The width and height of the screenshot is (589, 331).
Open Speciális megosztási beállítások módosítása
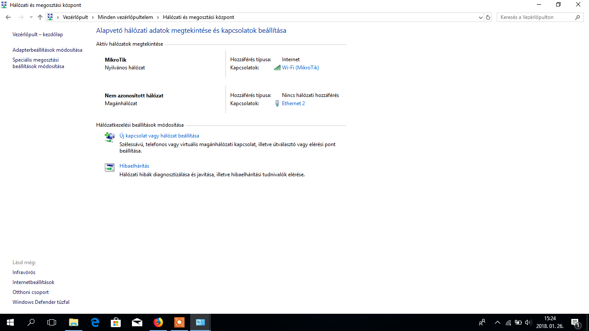tap(38, 63)
